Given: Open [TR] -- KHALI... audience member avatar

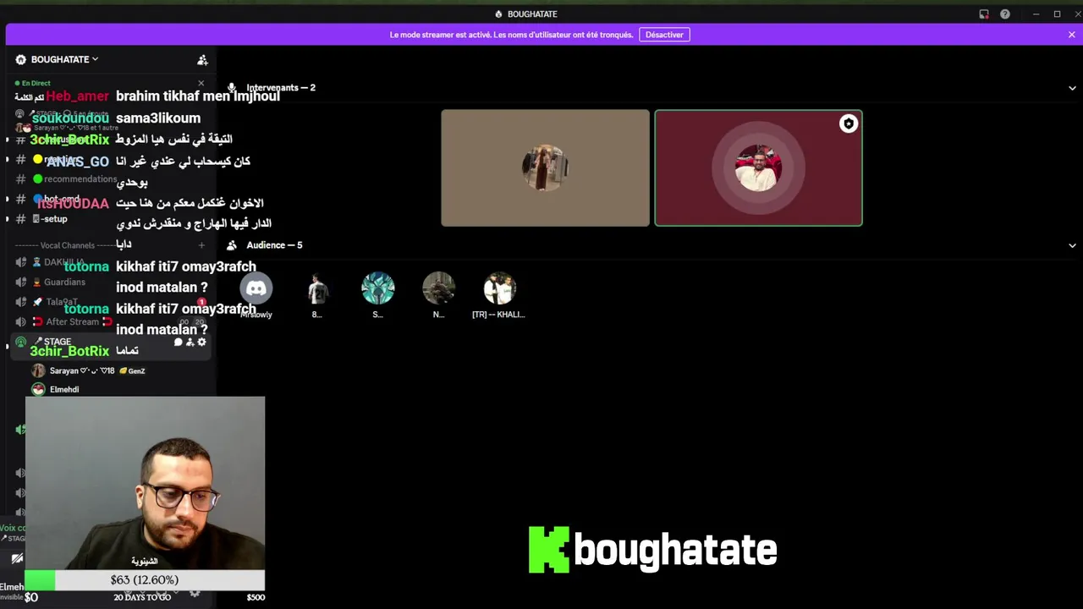Looking at the screenshot, I should pyautogui.click(x=500, y=289).
